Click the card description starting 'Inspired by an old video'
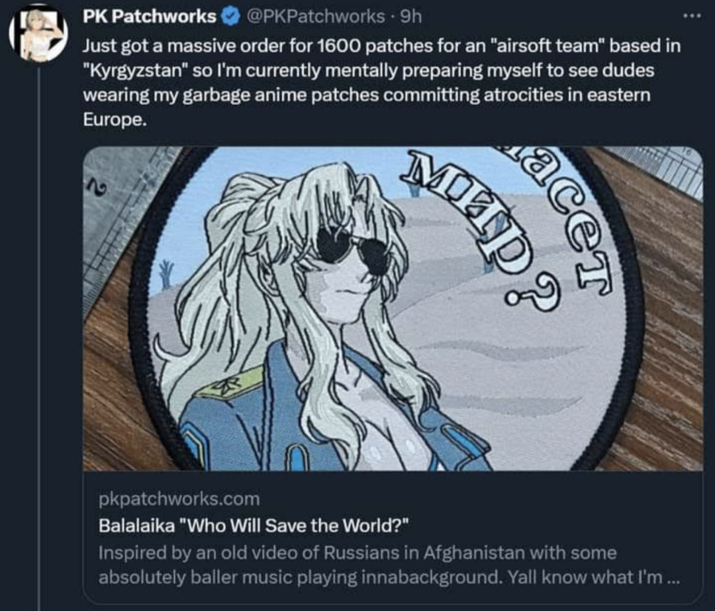This screenshot has width=715, height=611. [389, 565]
